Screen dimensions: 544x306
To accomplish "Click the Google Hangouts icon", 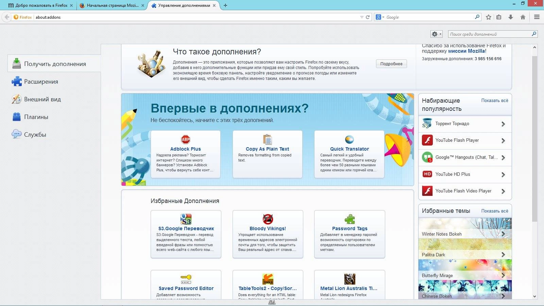I will click(427, 157).
